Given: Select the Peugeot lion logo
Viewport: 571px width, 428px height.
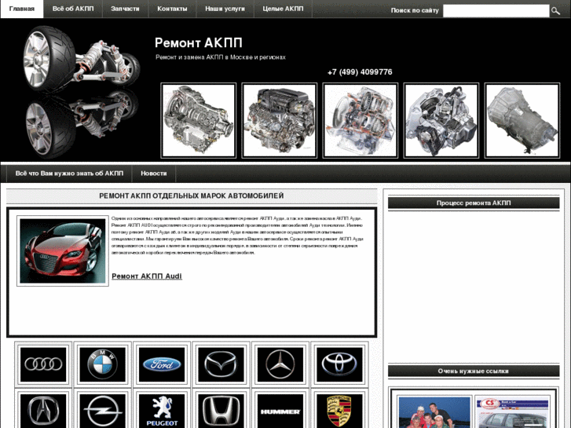Looking at the screenshot, I should pyautogui.click(x=162, y=411).
